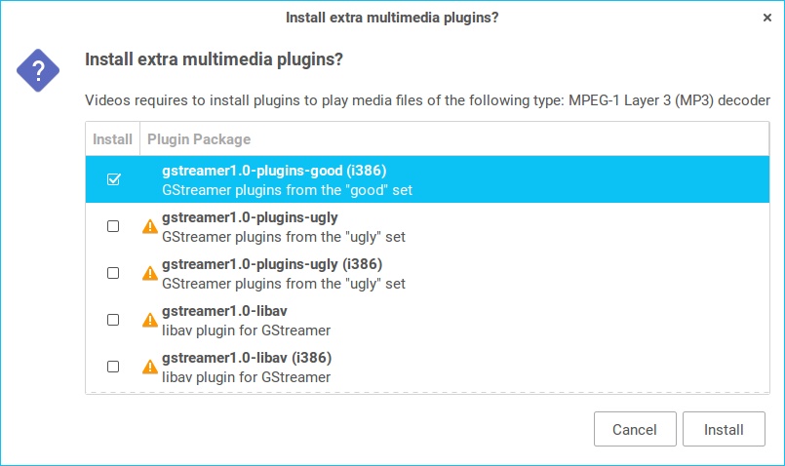Check the gstreamer1.0-libav install box

pos(113,320)
